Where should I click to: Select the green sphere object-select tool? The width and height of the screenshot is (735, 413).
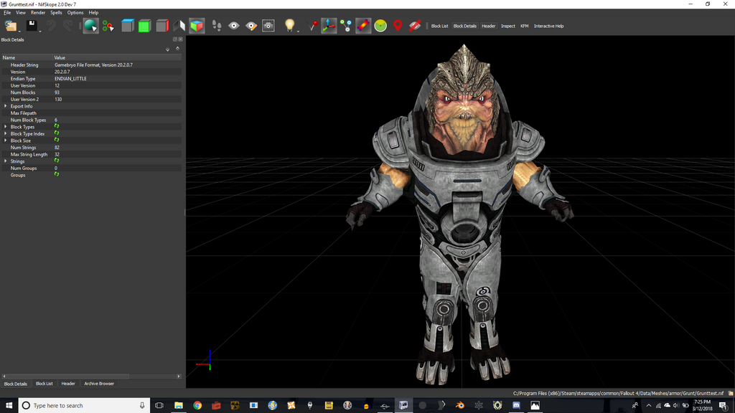point(90,26)
